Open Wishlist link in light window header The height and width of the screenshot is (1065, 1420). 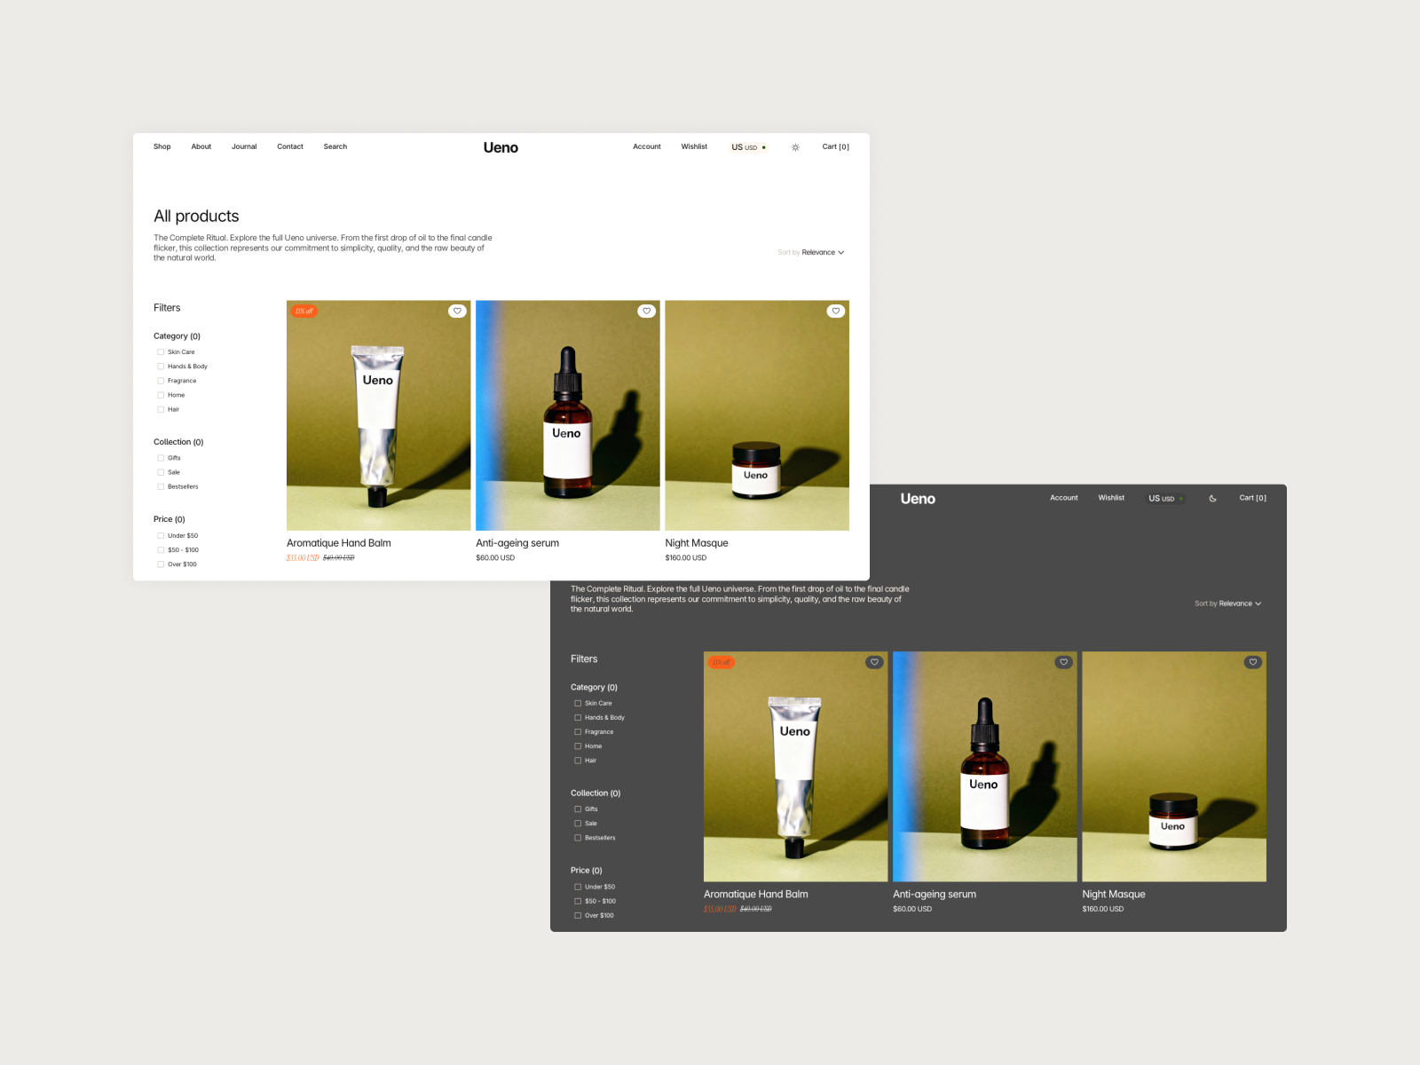coord(694,146)
